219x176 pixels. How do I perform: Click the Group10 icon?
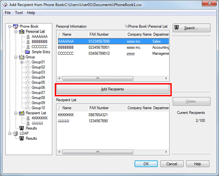pyautogui.click(x=28, y=108)
